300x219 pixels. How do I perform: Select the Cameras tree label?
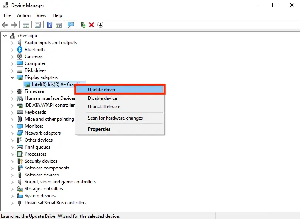coord(34,56)
